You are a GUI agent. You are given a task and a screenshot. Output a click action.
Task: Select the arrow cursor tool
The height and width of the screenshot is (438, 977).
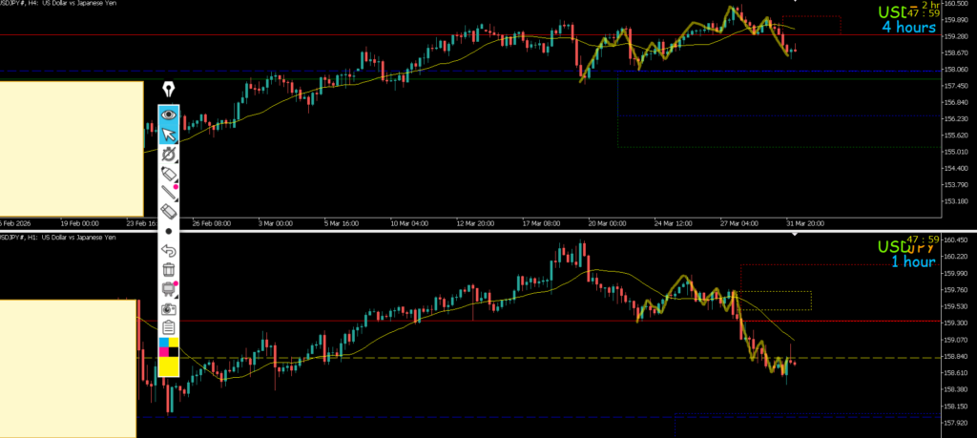coord(169,134)
